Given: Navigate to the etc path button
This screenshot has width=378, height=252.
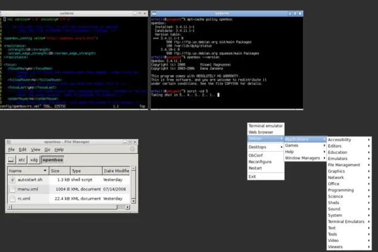Looking at the screenshot, I should pos(21,159).
